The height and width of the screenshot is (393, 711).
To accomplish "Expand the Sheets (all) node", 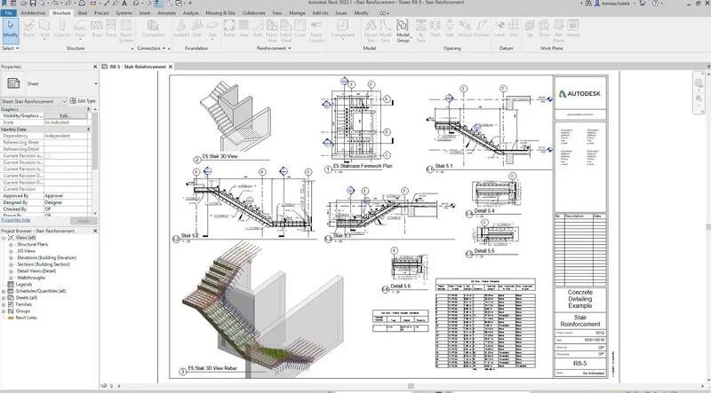I will [x=4, y=298].
